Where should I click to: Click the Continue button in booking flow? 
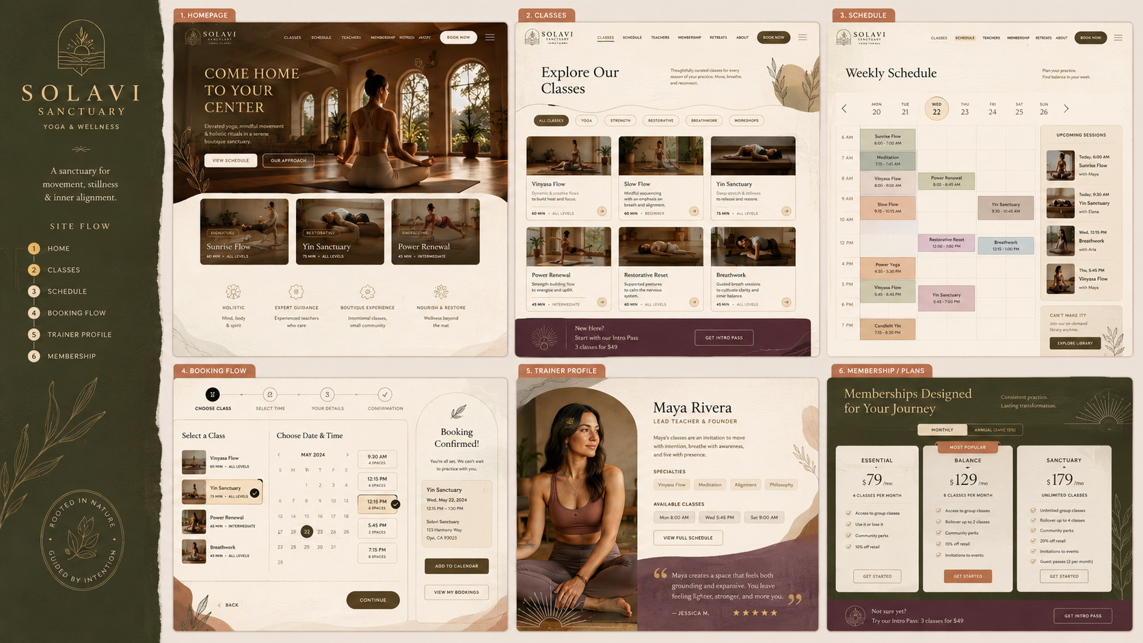(x=373, y=600)
